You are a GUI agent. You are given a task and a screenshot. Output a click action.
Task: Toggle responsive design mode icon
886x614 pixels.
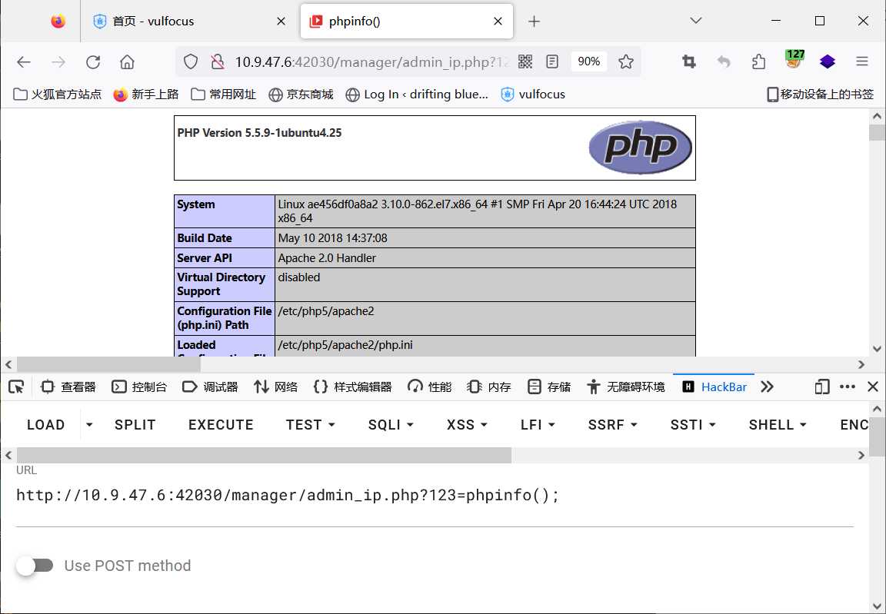pyautogui.click(x=822, y=387)
